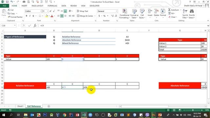This screenshot has width=210, height=118.
Task: Insert cells from the Cells group
Action: (150, 13)
